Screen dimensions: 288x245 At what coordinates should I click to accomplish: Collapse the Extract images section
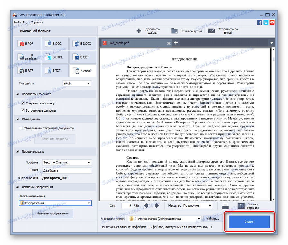[18, 187]
